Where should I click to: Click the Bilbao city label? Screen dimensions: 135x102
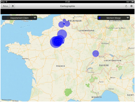(15, 101)
